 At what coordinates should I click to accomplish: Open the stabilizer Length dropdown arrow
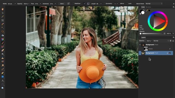point(101,4)
